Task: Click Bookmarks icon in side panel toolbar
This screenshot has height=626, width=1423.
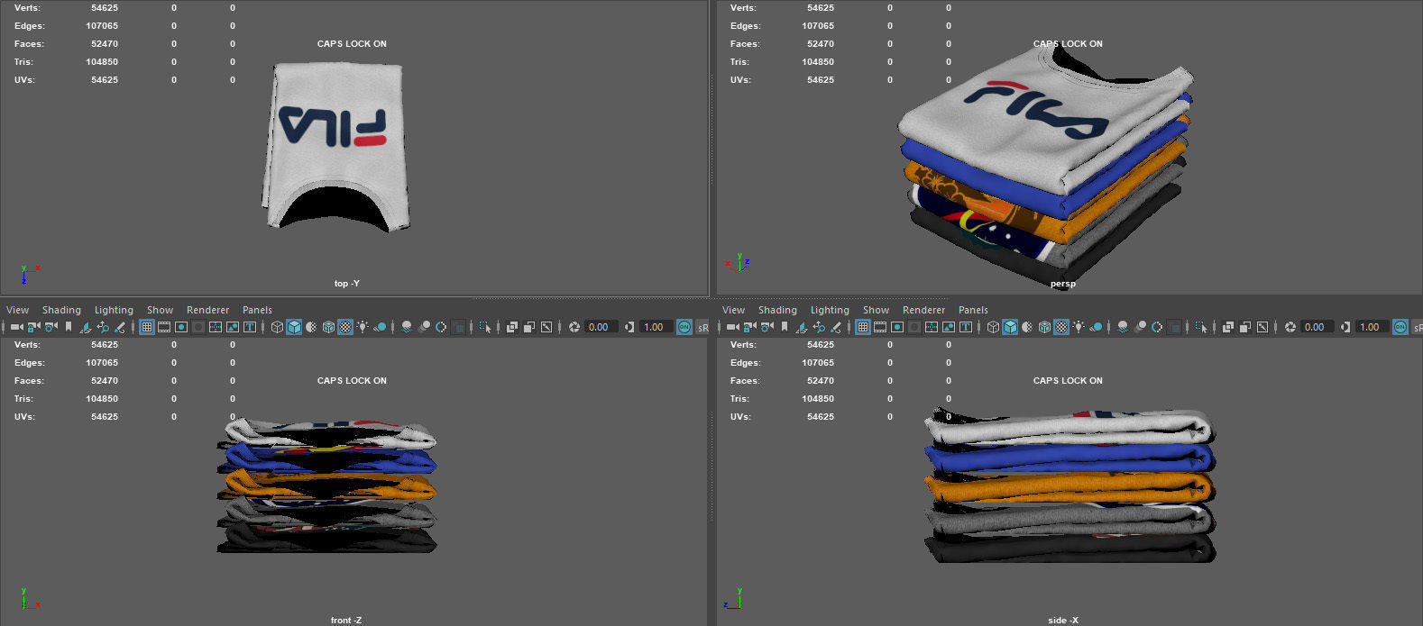Action: pos(785,327)
